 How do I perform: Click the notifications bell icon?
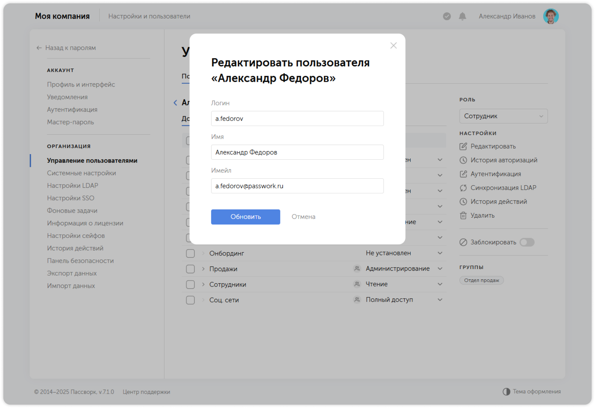click(462, 16)
